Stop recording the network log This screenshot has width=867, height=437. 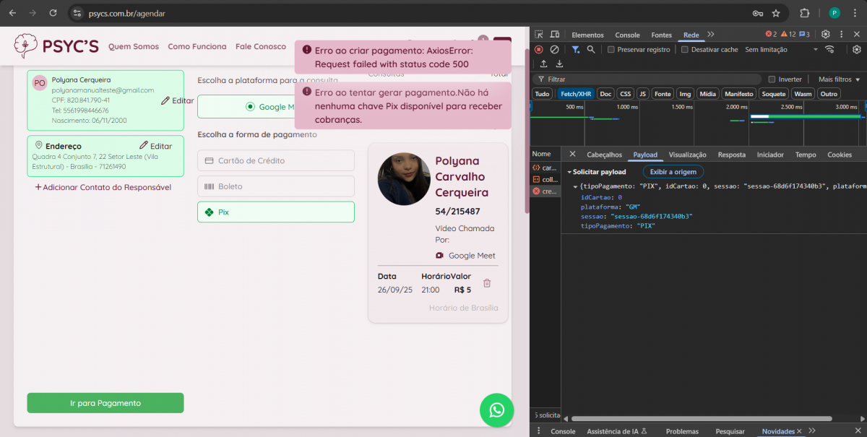(x=539, y=49)
